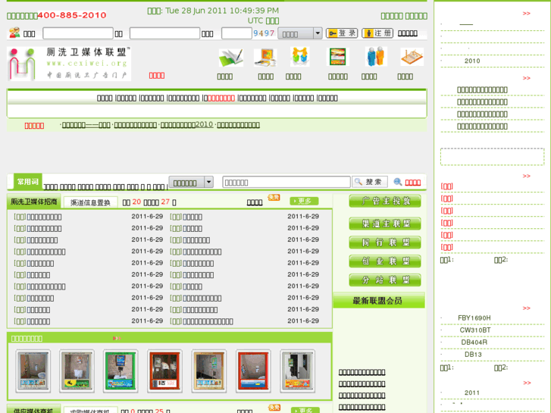This screenshot has width=551, height=413.
Task: Click the password input field
Action: pyautogui.click(x=164, y=33)
